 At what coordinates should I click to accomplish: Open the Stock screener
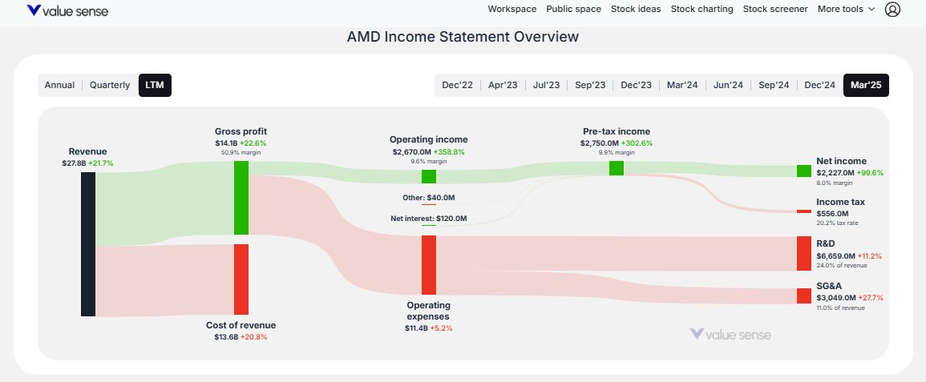pos(775,9)
